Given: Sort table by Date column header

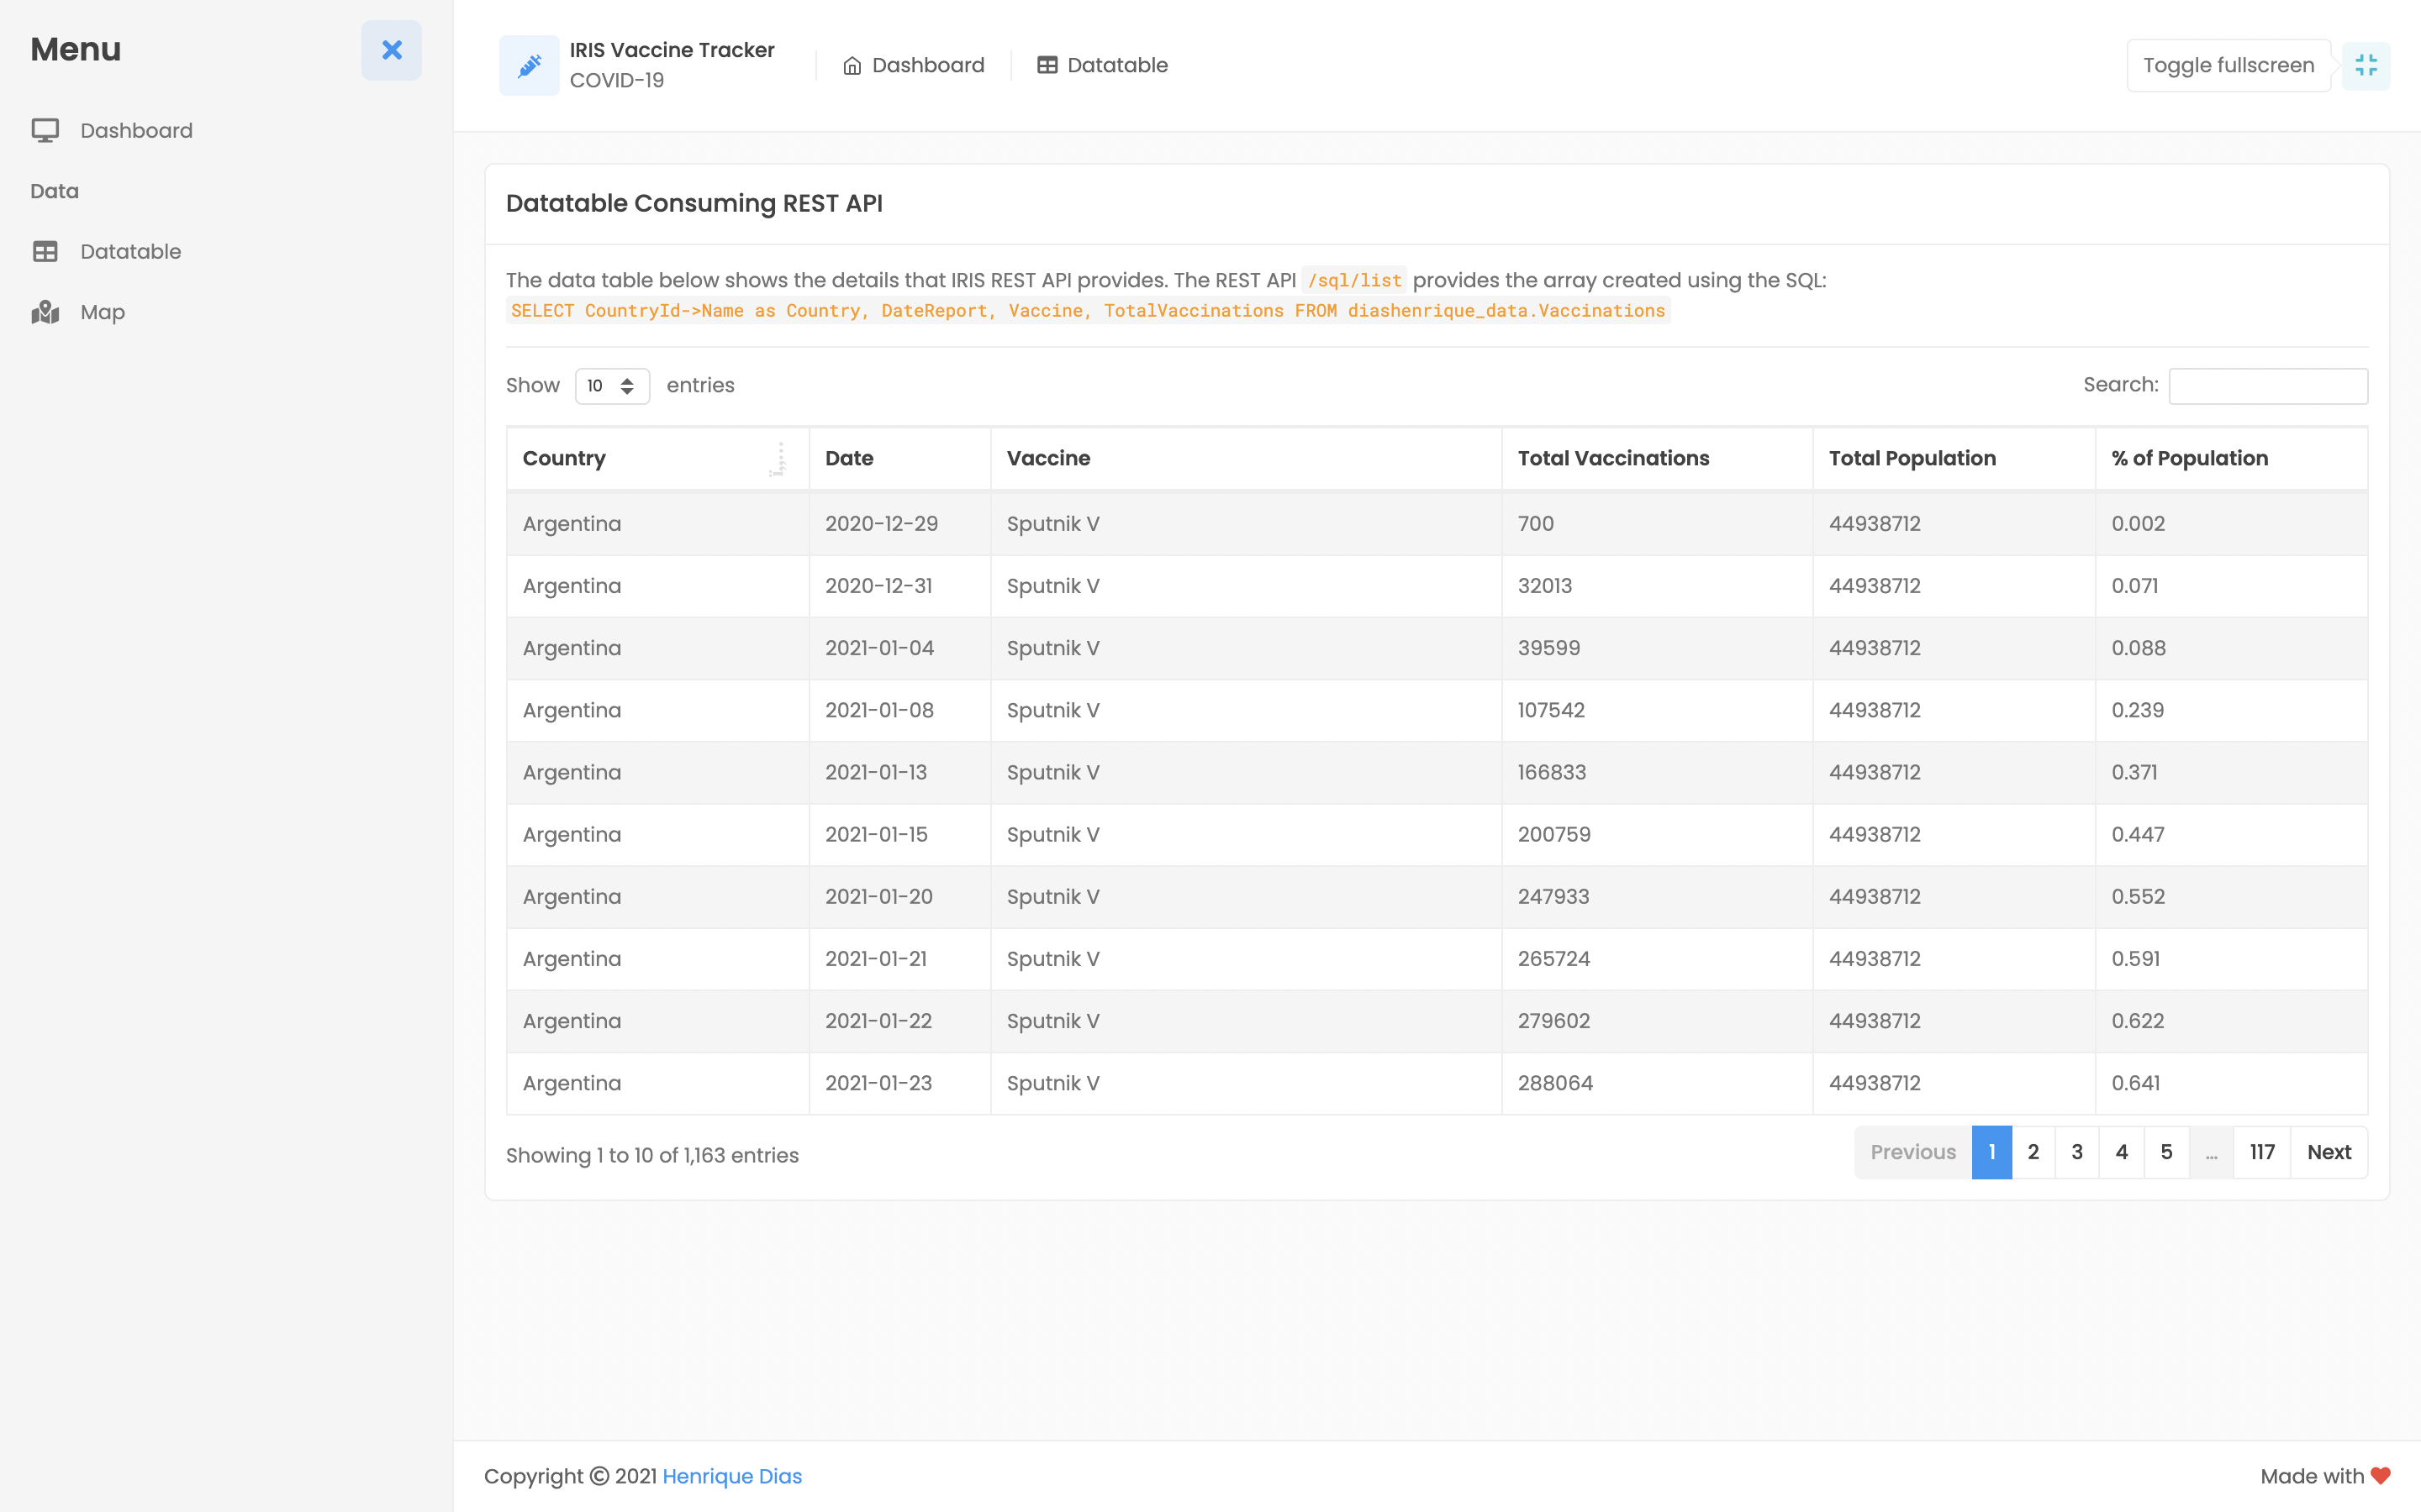Looking at the screenshot, I should click(x=849, y=458).
